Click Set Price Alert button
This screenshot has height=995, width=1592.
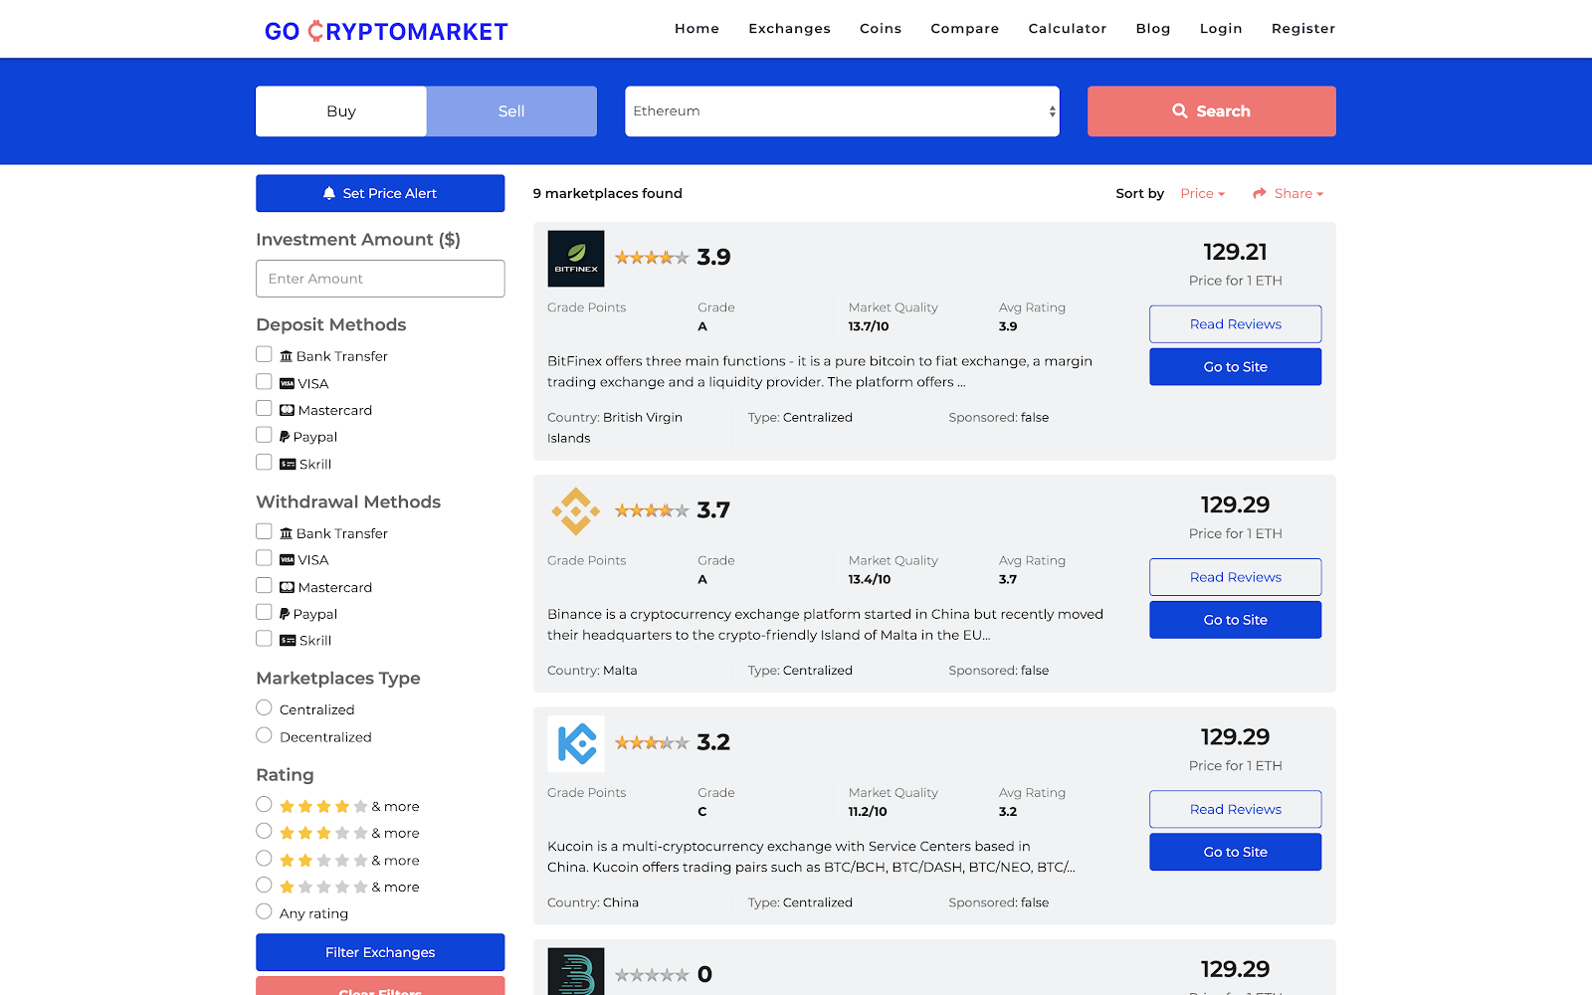380,193
